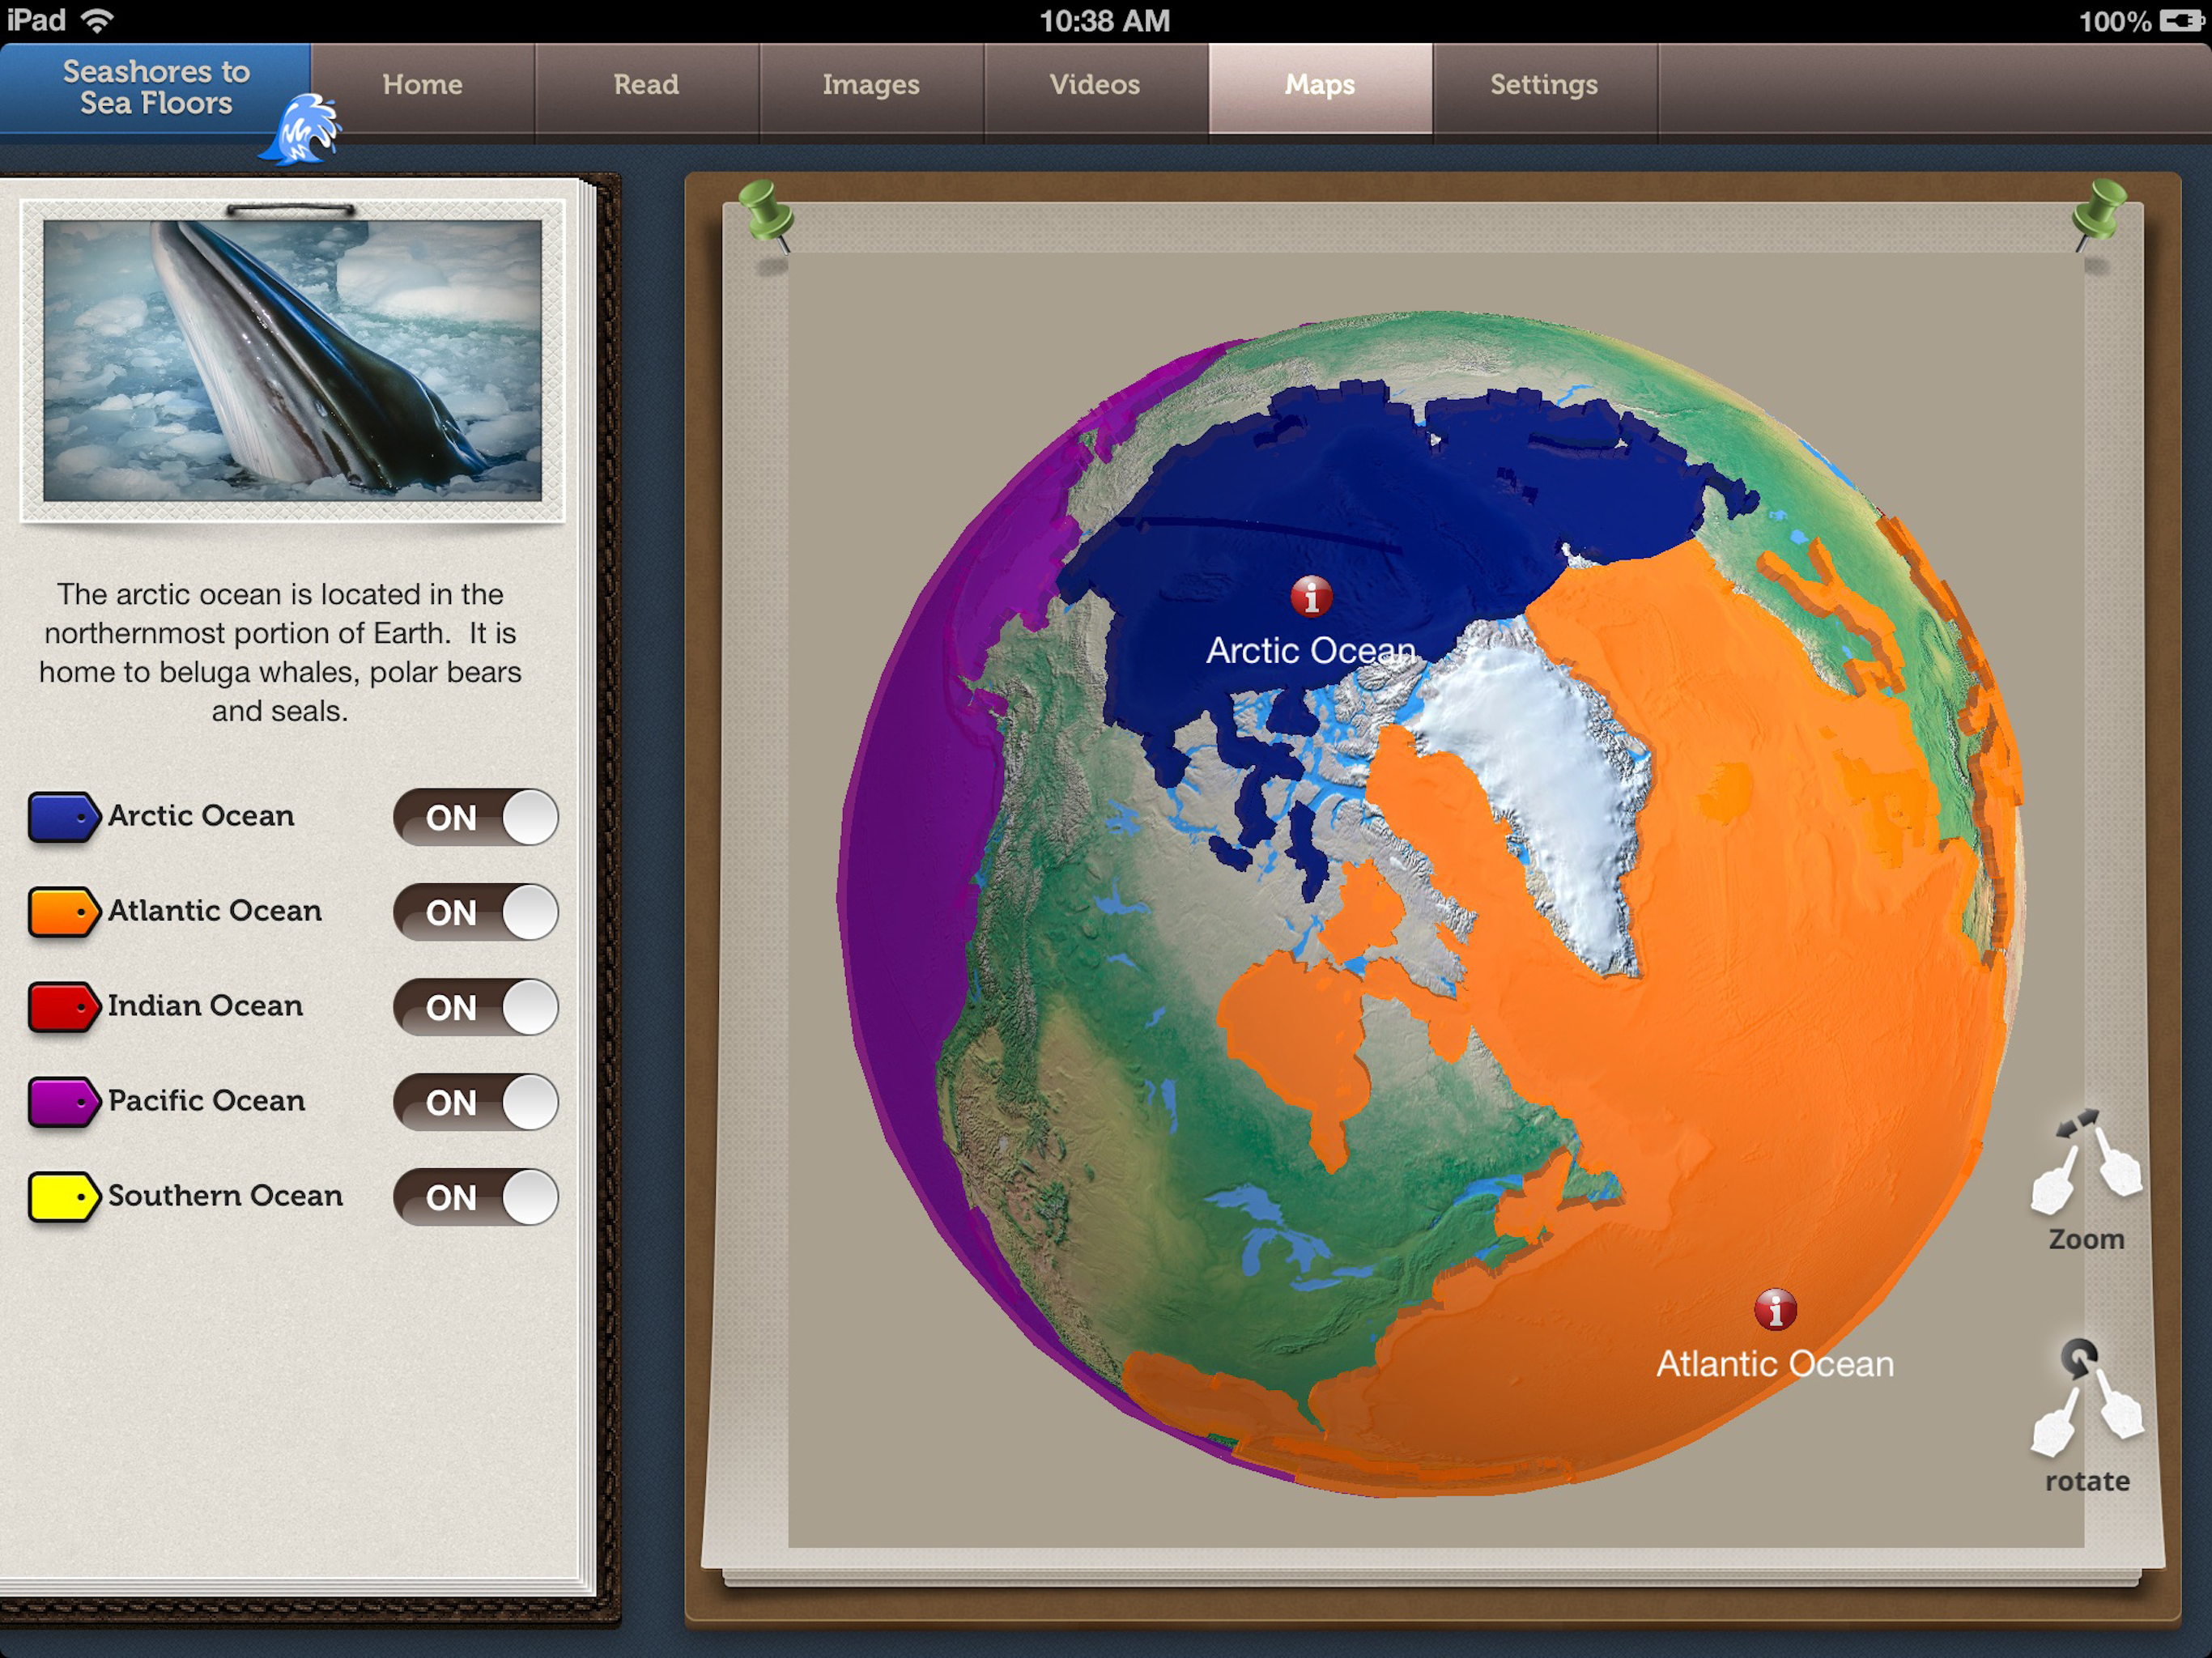Tap the whale photo thumbnail

[x=292, y=360]
